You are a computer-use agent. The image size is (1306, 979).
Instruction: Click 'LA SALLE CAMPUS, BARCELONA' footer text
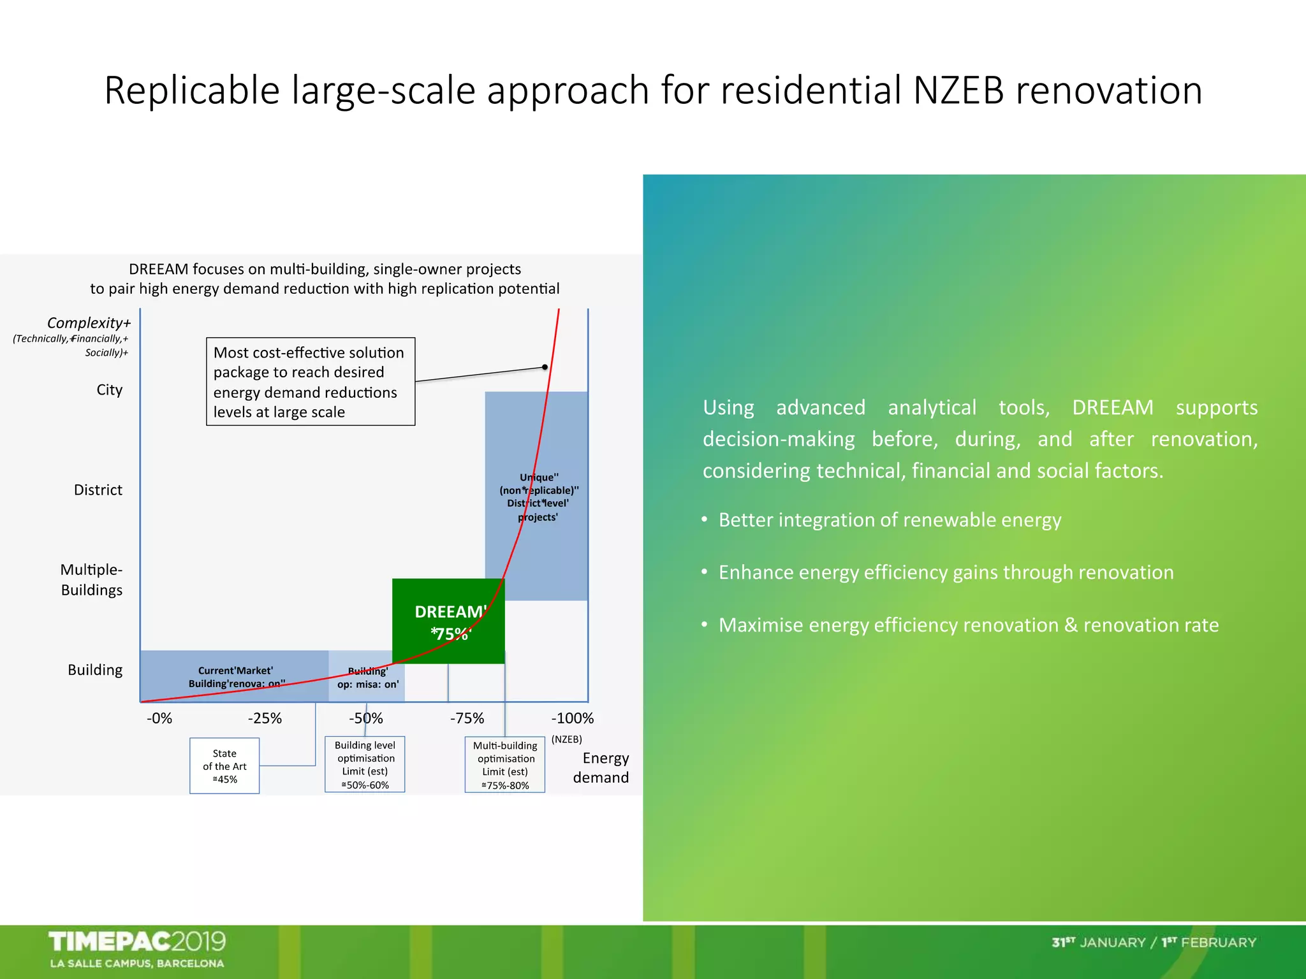coord(137,964)
